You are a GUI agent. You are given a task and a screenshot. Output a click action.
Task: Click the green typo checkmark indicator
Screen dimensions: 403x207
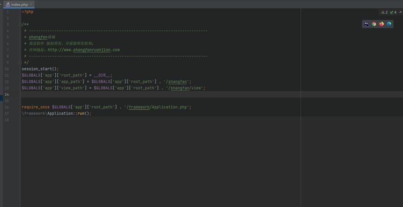point(393,12)
